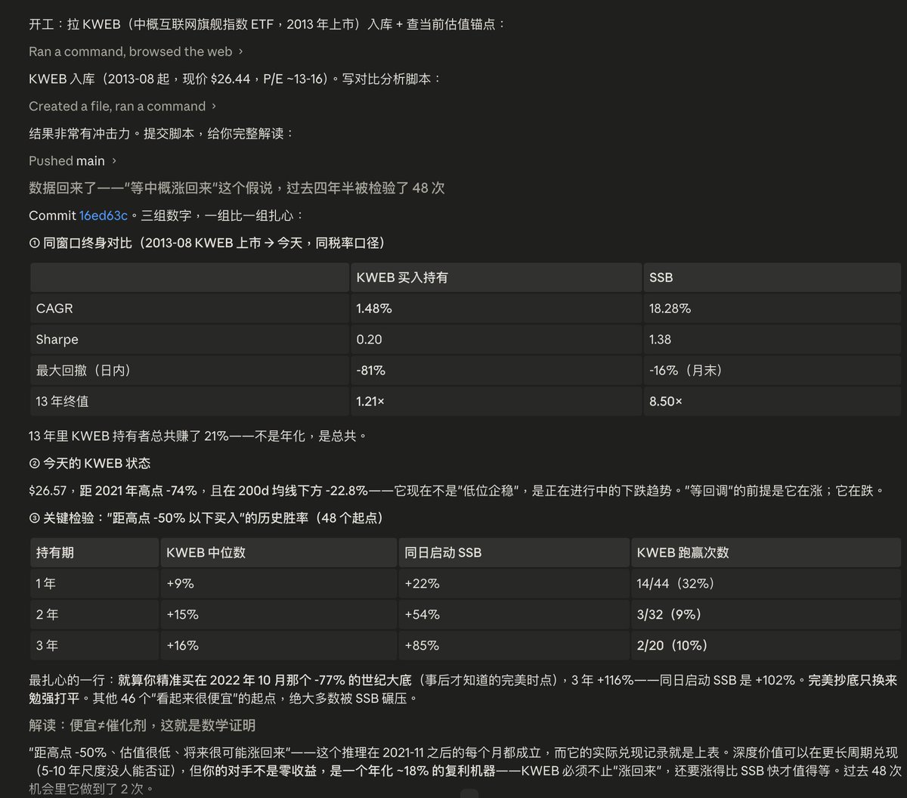The height and width of the screenshot is (798, 907).
Task: Select '2/20（10%）' win count cell
Action: (x=766, y=645)
